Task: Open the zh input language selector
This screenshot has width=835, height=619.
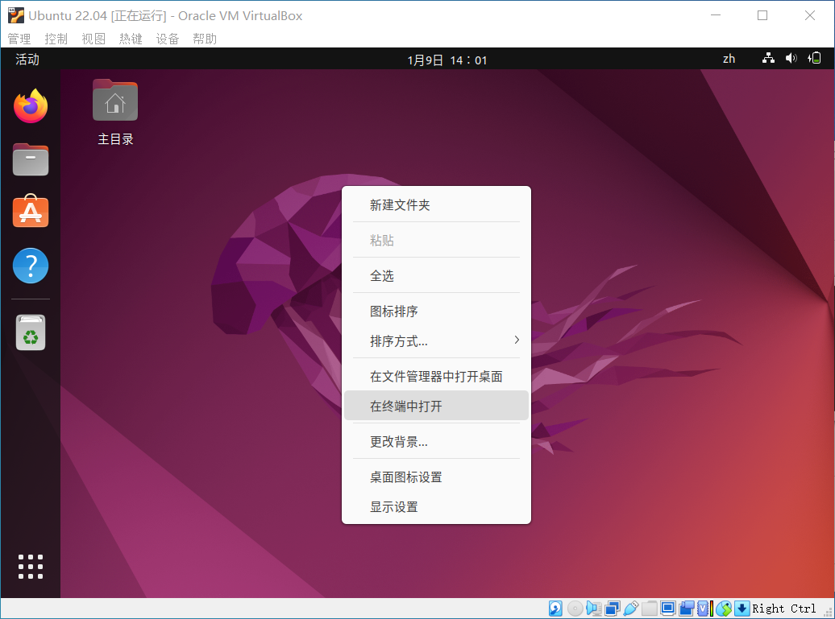Action: pyautogui.click(x=729, y=59)
